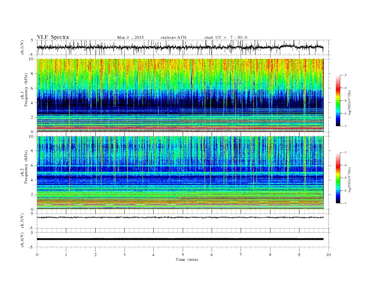Click the 'ch.4(V)' axis label
370x286 pixels.
coord(22,240)
